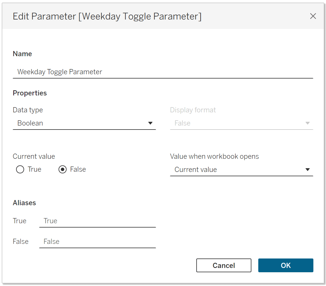Click the True alias input field
Image resolution: width=326 pixels, height=286 pixels.
click(x=98, y=221)
